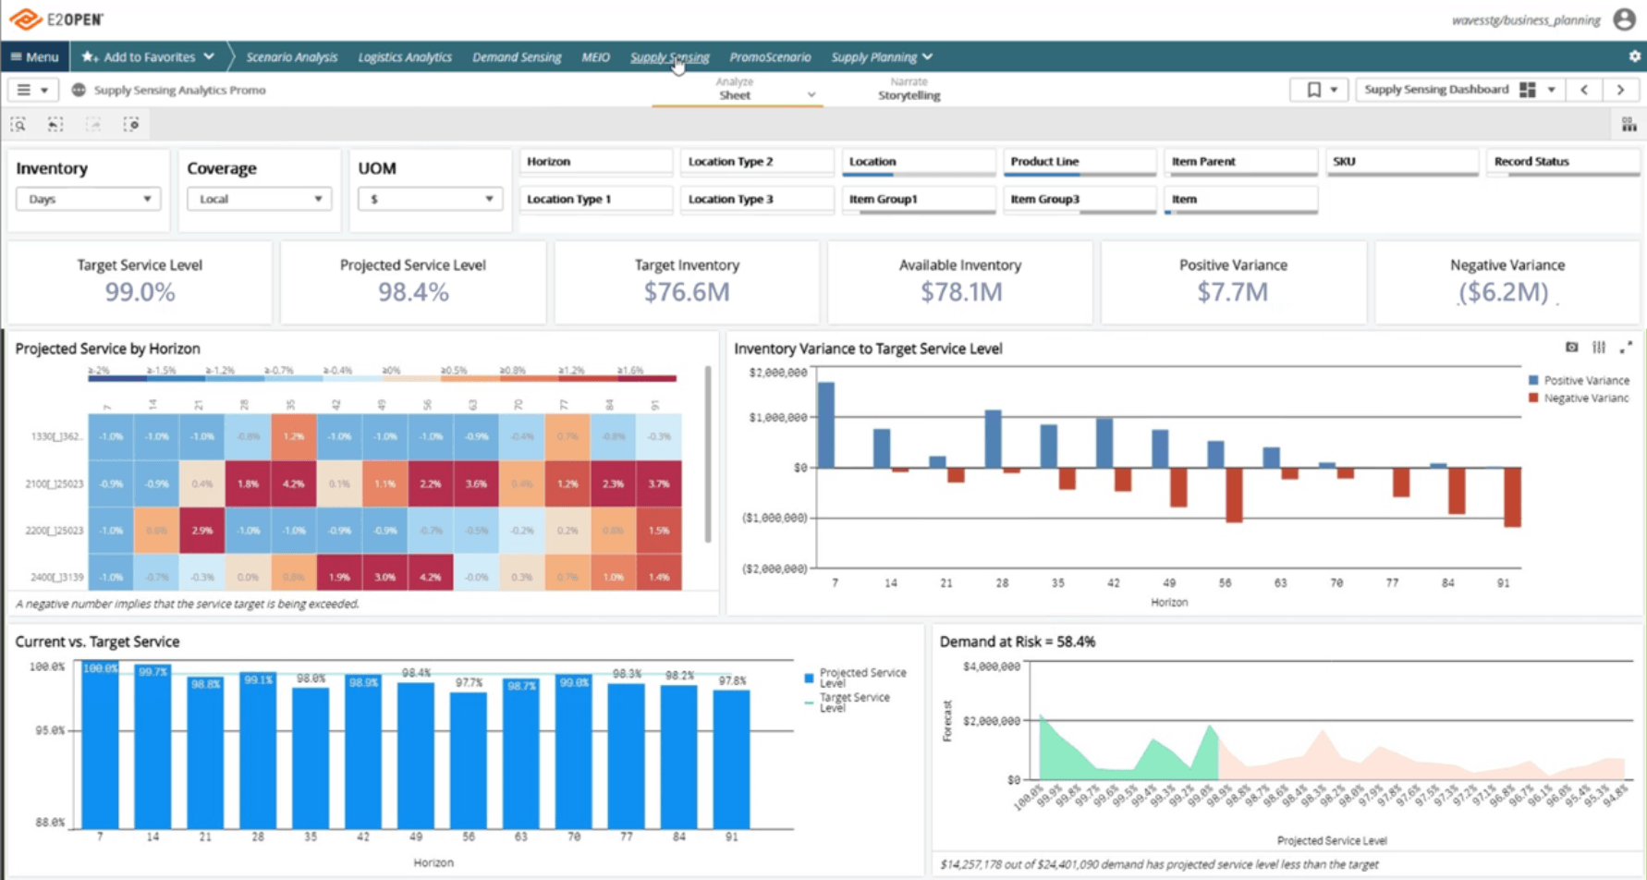Screen dimensions: 1647x880
Task: Click the bookmark icon in toolbar
Action: [1313, 90]
